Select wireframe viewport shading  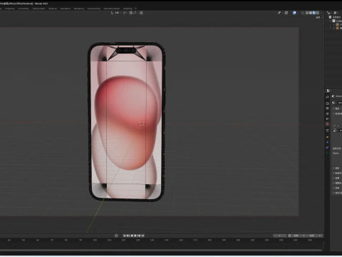pos(307,13)
